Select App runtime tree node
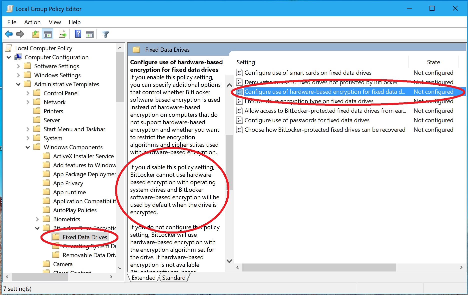 click(x=69, y=192)
